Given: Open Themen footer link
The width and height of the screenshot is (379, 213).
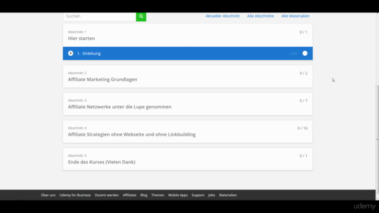Looking at the screenshot, I should click(x=158, y=195).
